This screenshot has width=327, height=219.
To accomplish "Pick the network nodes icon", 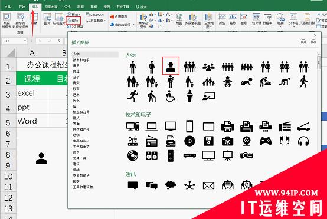I will pos(189,185).
